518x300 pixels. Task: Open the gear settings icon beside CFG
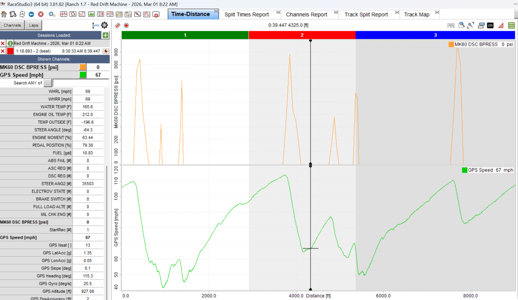click(104, 25)
